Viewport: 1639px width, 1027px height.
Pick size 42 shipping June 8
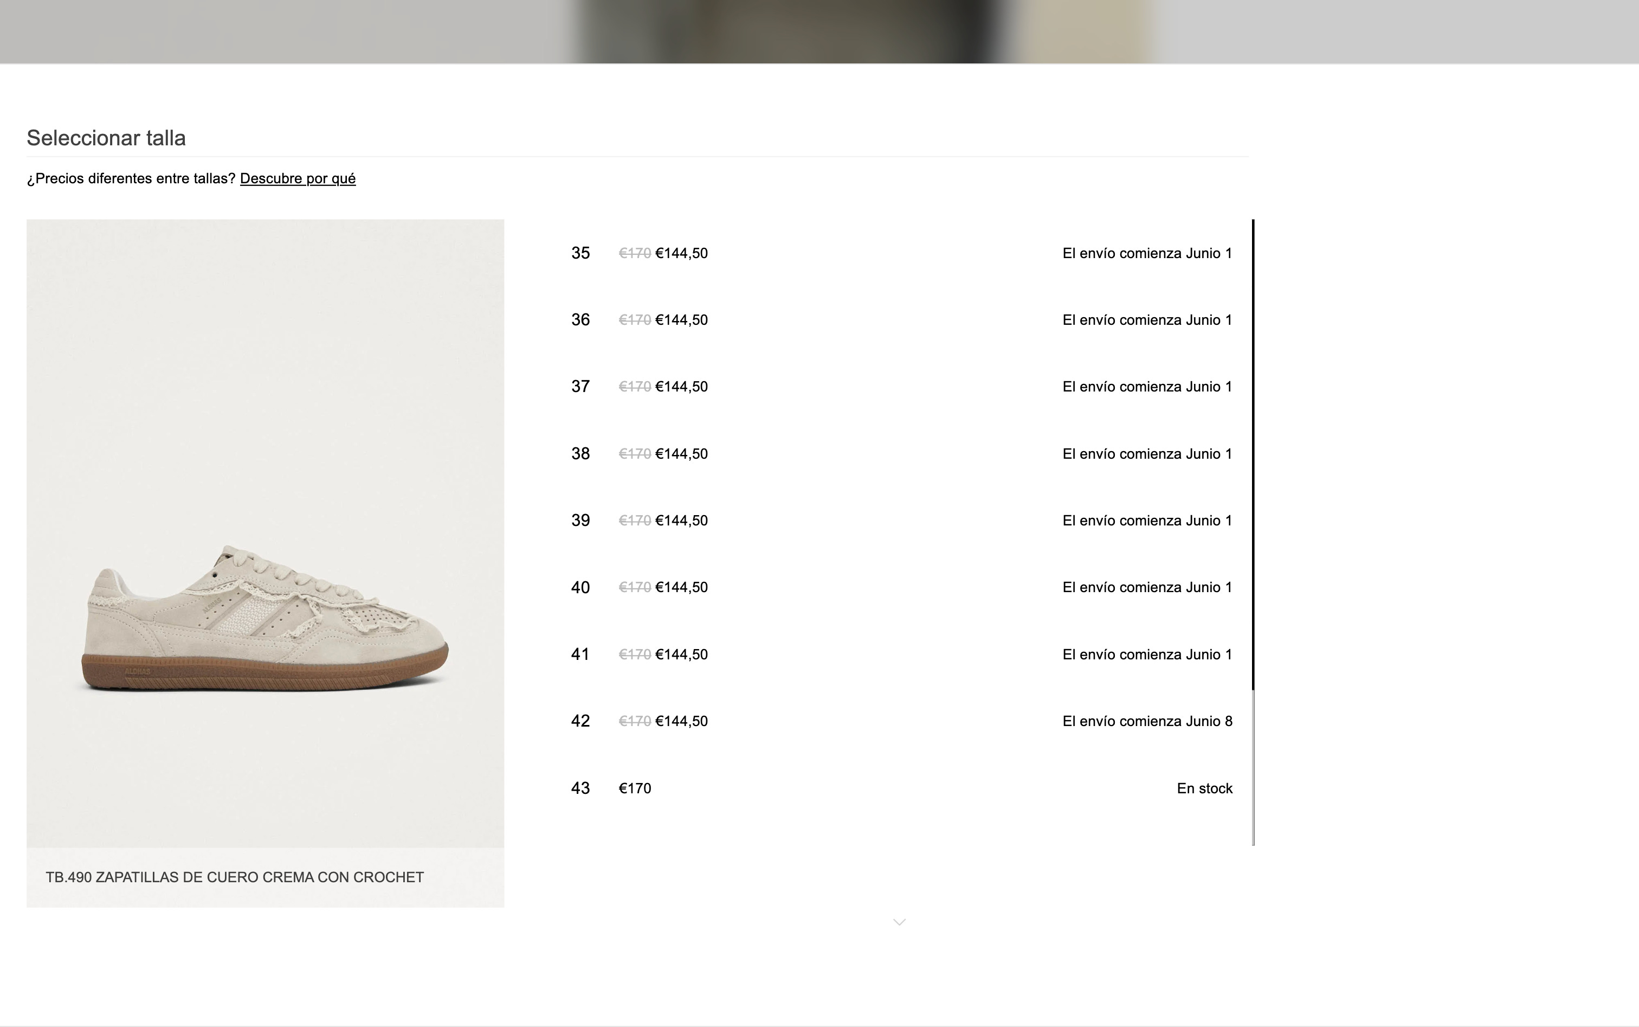[x=901, y=721]
